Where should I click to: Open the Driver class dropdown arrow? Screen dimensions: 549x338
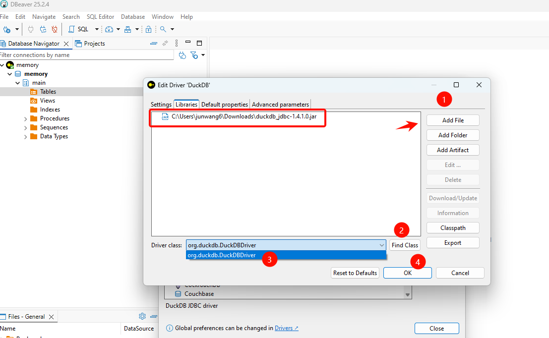click(381, 245)
